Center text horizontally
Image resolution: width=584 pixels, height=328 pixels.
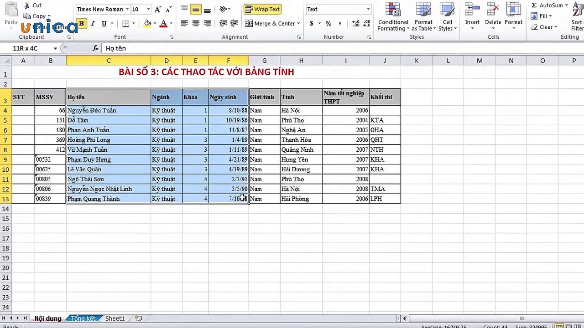click(x=196, y=23)
